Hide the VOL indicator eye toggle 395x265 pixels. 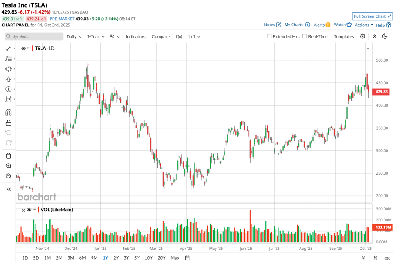click(29, 210)
